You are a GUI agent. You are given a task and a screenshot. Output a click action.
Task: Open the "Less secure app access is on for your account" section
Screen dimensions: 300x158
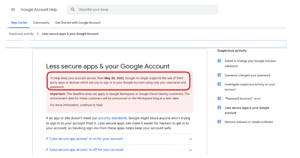[x=84, y=139]
